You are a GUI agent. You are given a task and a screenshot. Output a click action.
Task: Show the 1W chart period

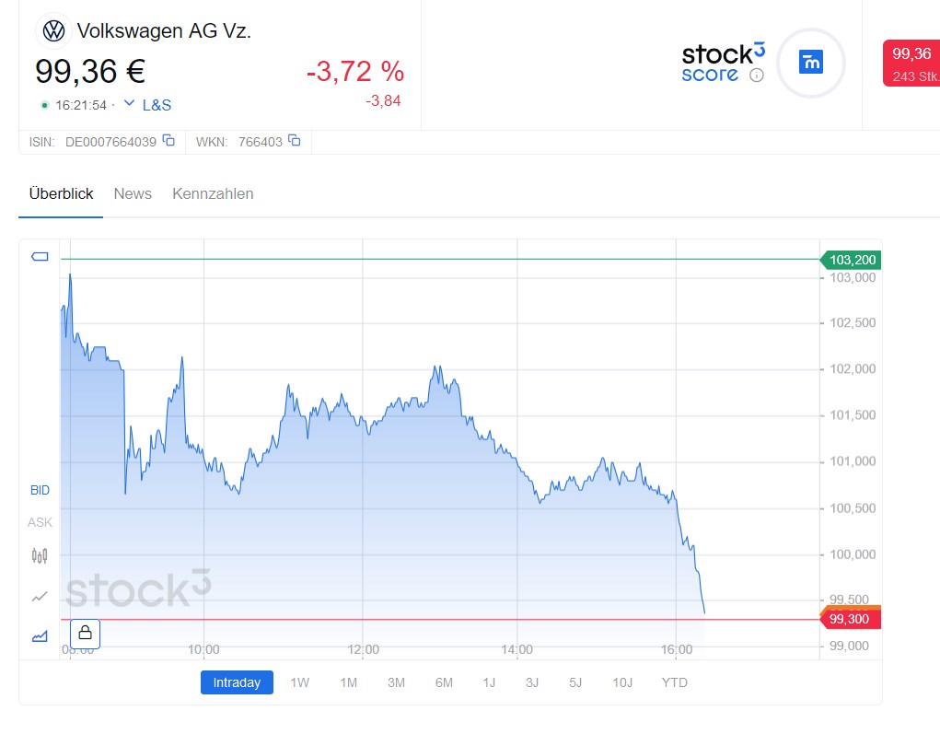pos(300,682)
